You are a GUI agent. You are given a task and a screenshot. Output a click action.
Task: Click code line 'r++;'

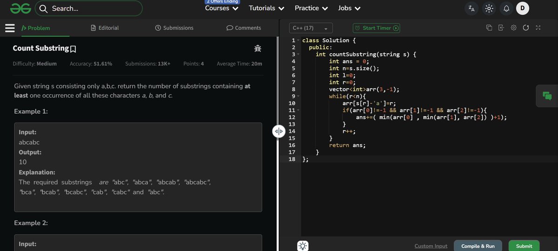349,131
